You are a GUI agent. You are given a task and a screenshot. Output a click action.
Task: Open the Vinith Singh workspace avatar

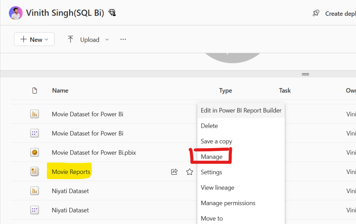pos(16,13)
